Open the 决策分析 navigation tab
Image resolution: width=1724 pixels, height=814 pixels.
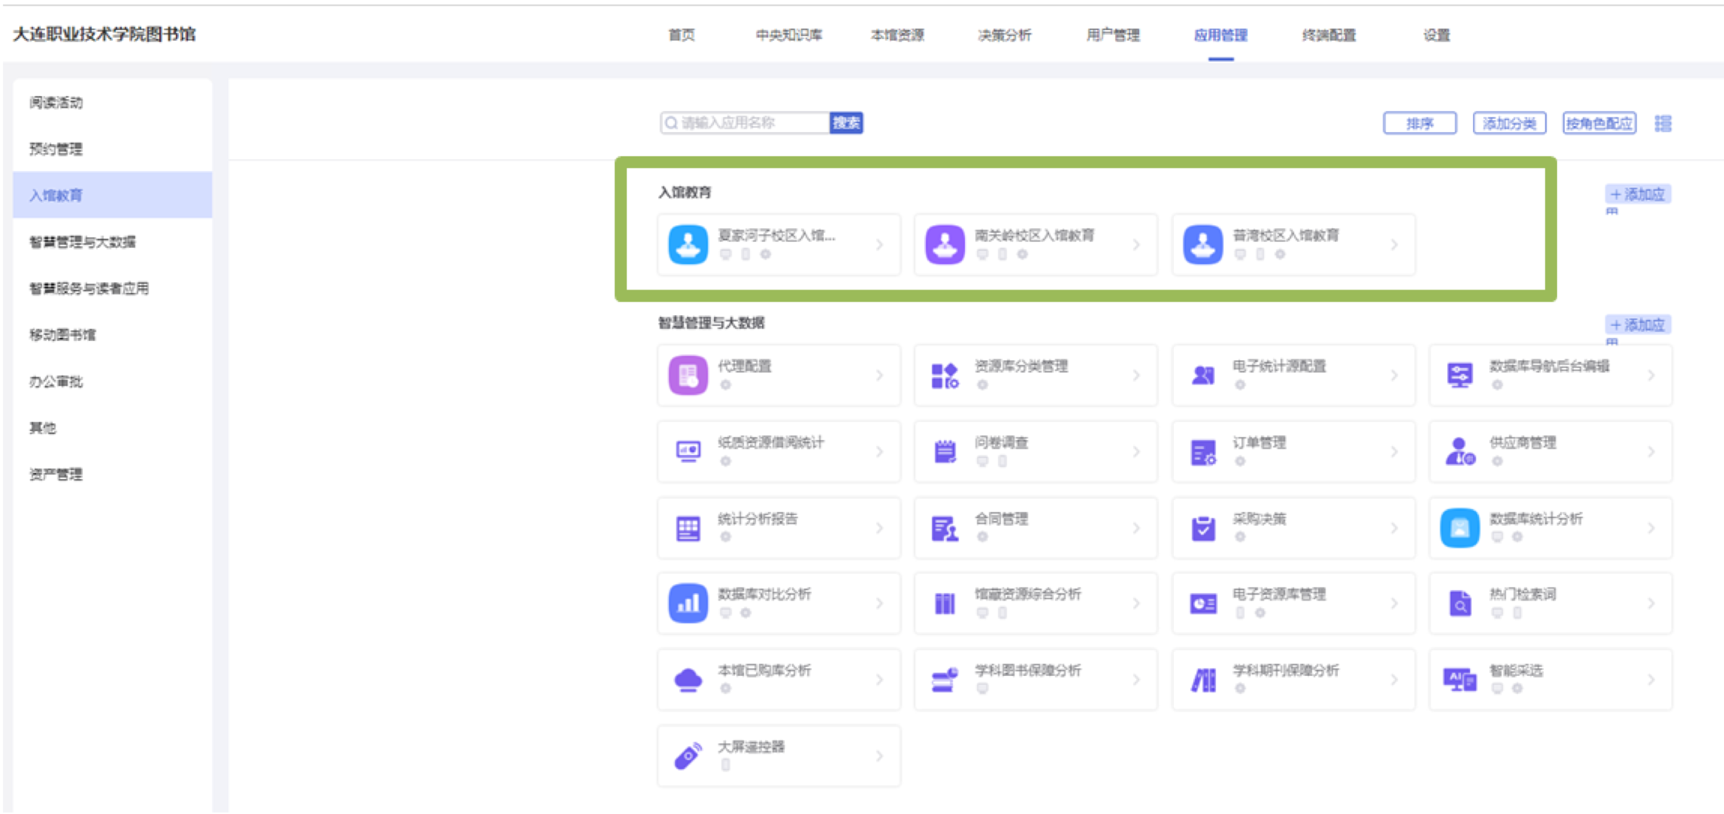tap(1004, 35)
